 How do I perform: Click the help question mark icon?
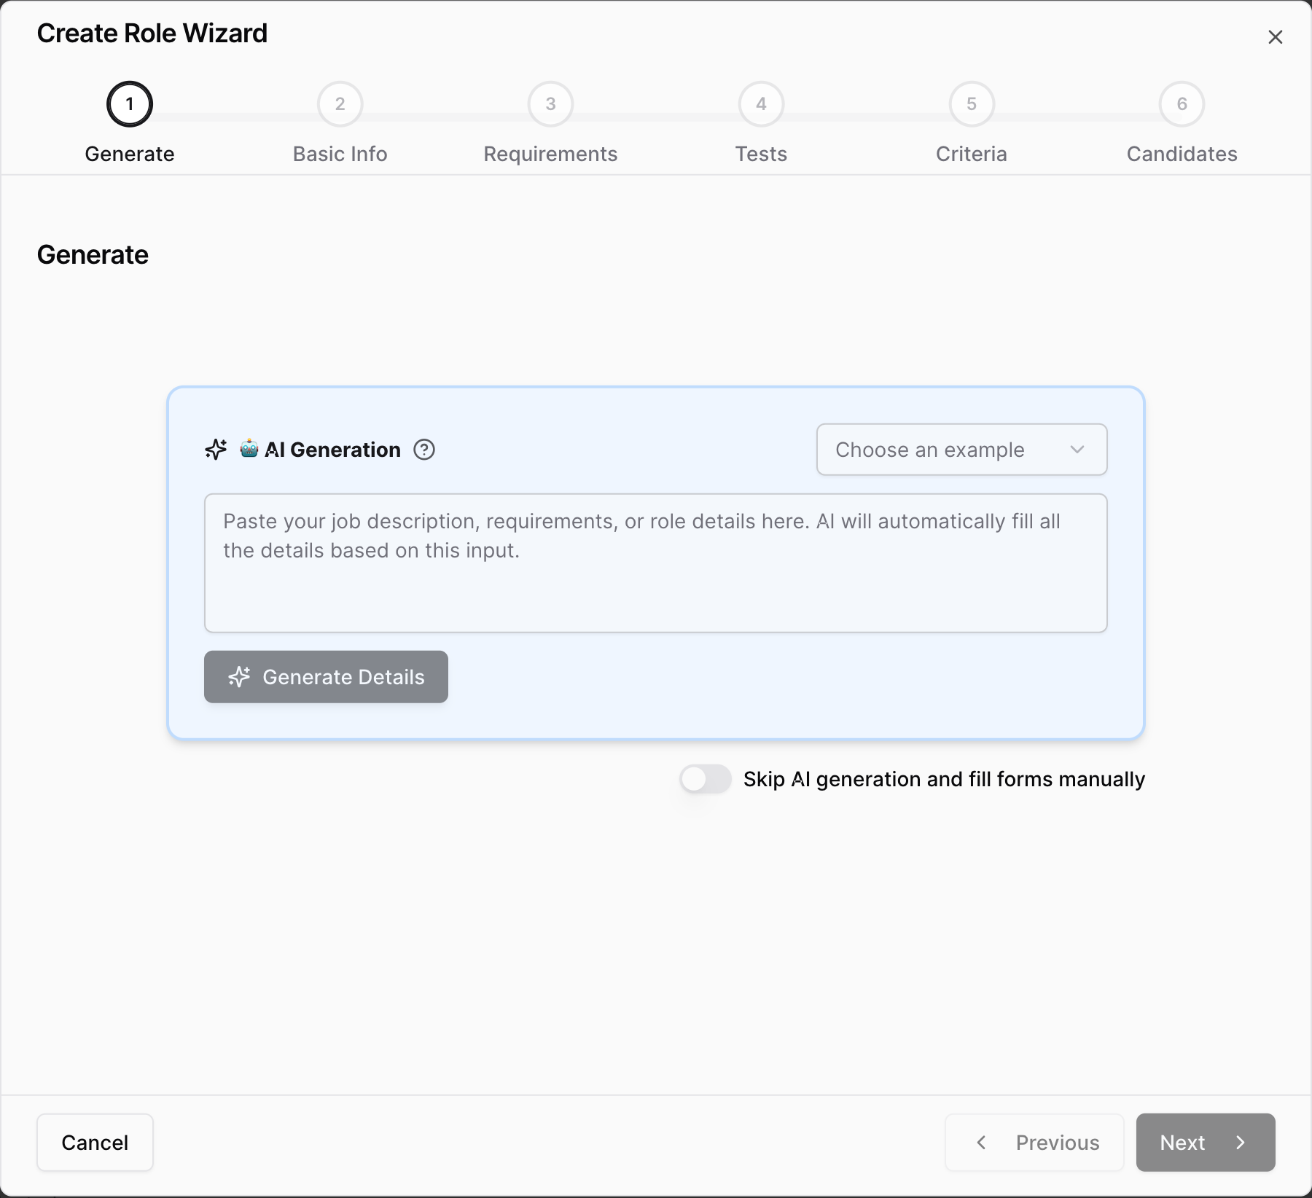(x=424, y=450)
